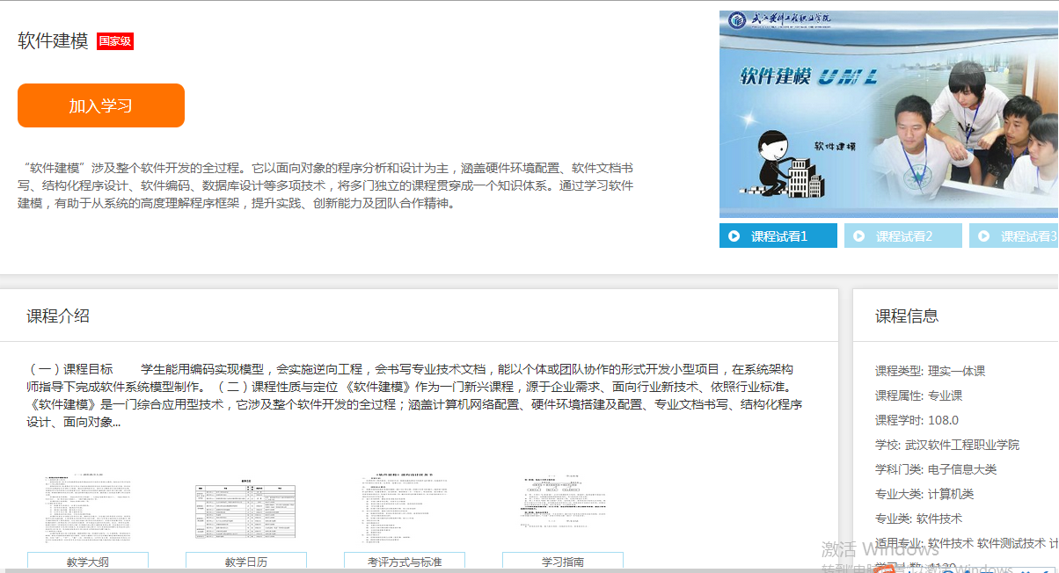The width and height of the screenshot is (1059, 573).
Task: Click the 考评方式与标准 label button
Action: click(x=405, y=562)
